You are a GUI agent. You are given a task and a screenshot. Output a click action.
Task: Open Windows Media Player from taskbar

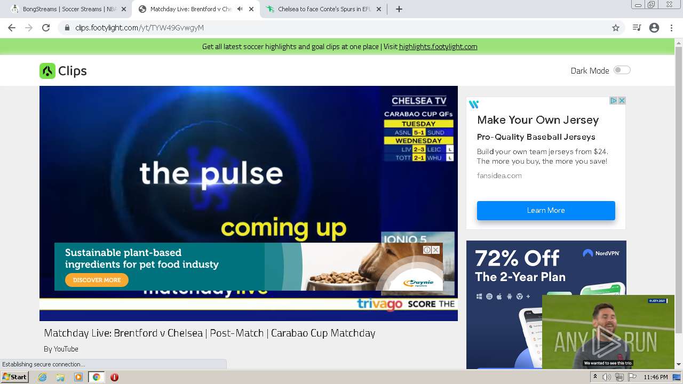tap(78, 377)
